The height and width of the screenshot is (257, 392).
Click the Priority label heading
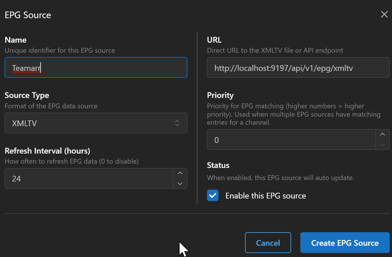click(220, 95)
